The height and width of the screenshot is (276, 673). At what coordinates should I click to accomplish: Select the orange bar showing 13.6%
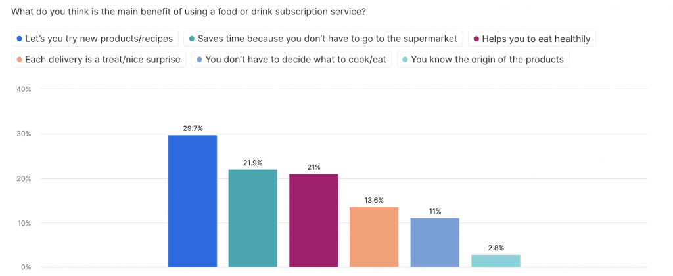(374, 237)
